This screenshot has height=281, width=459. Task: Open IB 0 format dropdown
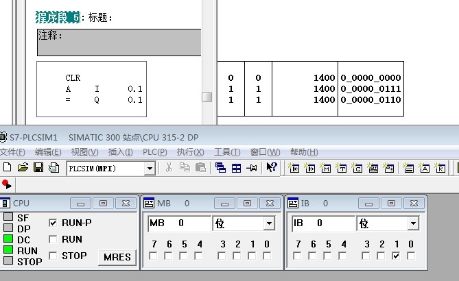point(413,223)
